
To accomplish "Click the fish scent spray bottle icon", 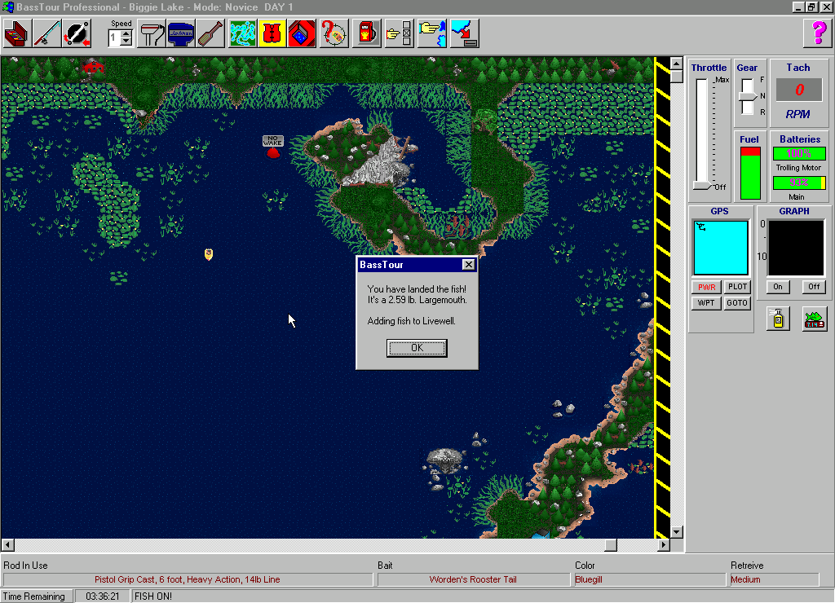I will coord(778,319).
